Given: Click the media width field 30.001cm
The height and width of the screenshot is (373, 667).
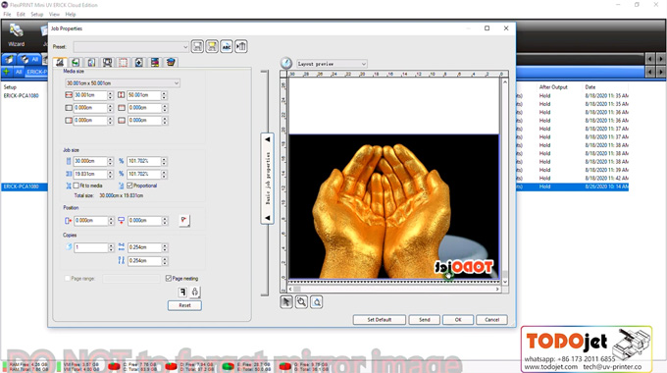Looking at the screenshot, I should pos(90,95).
